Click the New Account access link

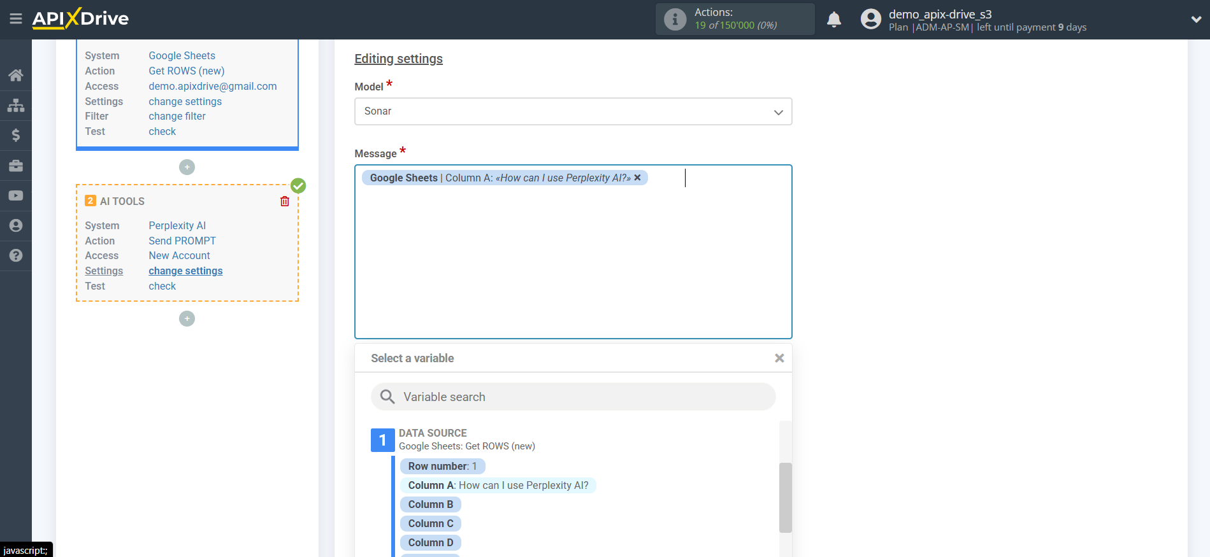(x=180, y=255)
